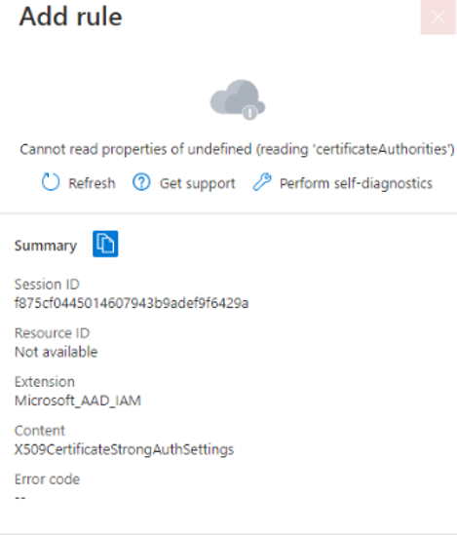Click the Refresh text link
457x535 pixels.
tap(92, 183)
